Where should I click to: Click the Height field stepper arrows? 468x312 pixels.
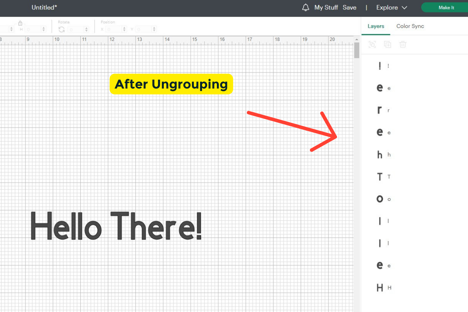43,29
